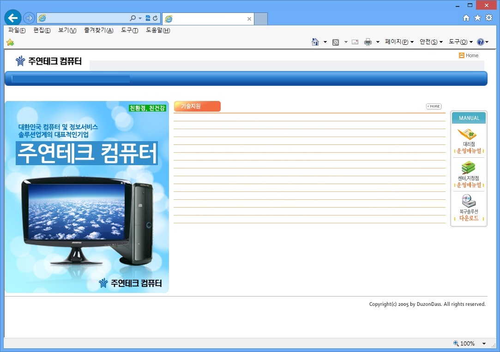Click the 주연테크 컴퓨터 header logo

(48, 60)
